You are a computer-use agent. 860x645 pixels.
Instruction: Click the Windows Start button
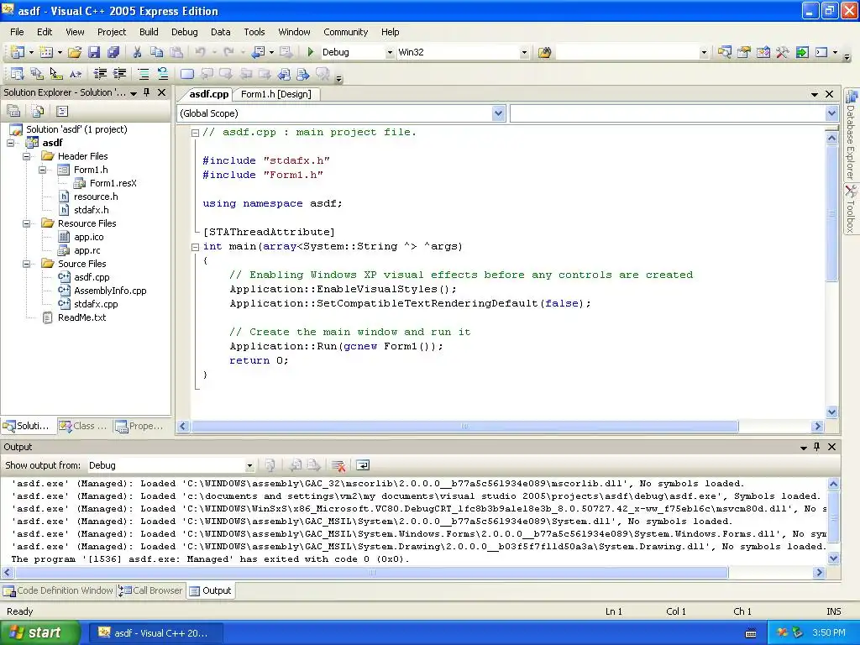40,632
